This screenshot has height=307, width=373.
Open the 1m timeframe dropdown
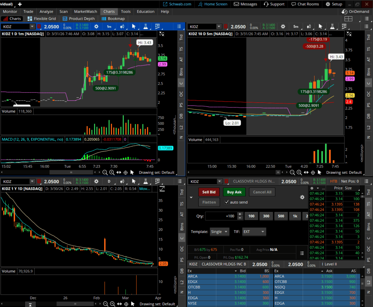[109, 27]
